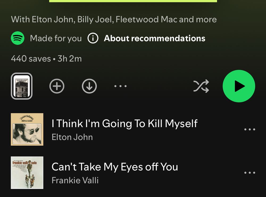Expand additional actions via the ellipsis

point(120,86)
